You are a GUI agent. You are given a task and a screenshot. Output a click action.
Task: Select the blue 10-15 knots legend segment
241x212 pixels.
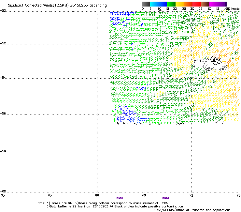[x=163, y=4]
